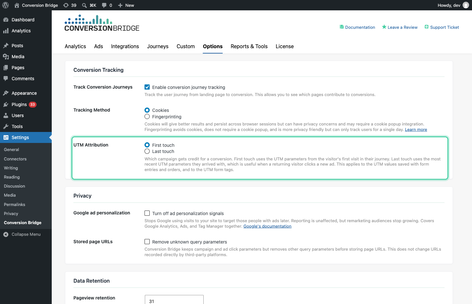Switch to the Ads tab

[99, 46]
